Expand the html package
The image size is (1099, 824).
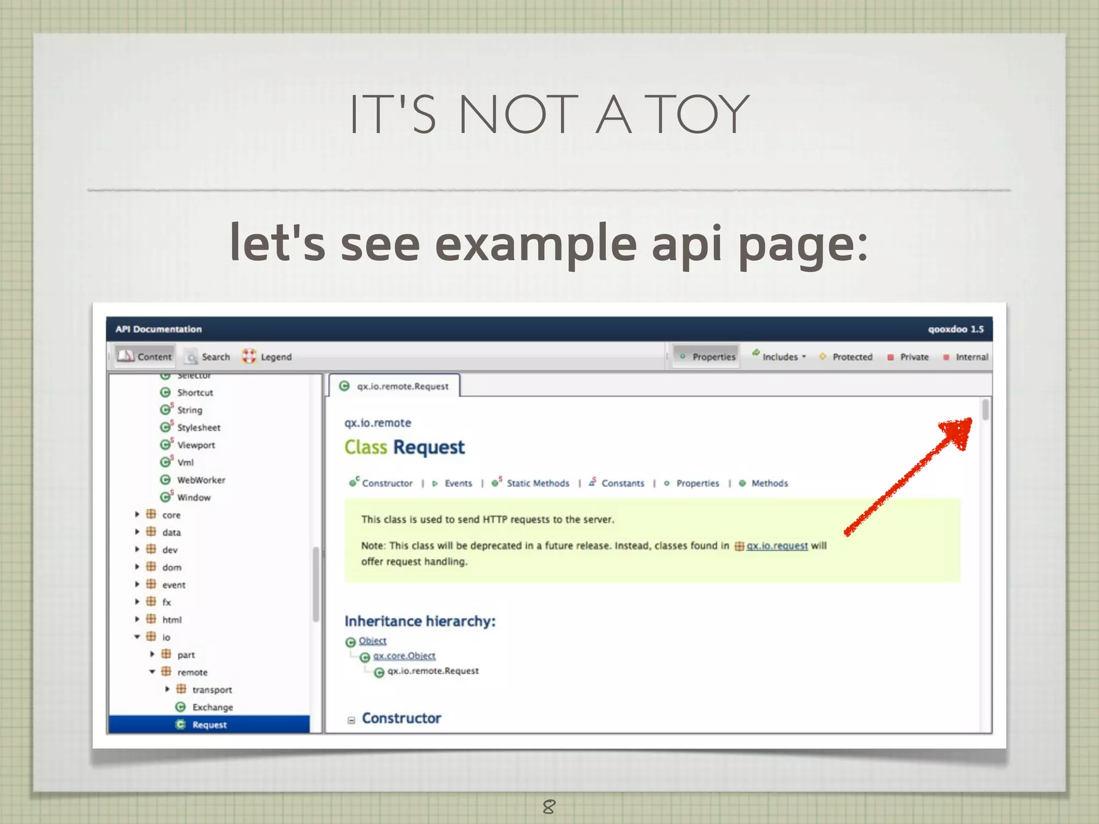coord(137,620)
